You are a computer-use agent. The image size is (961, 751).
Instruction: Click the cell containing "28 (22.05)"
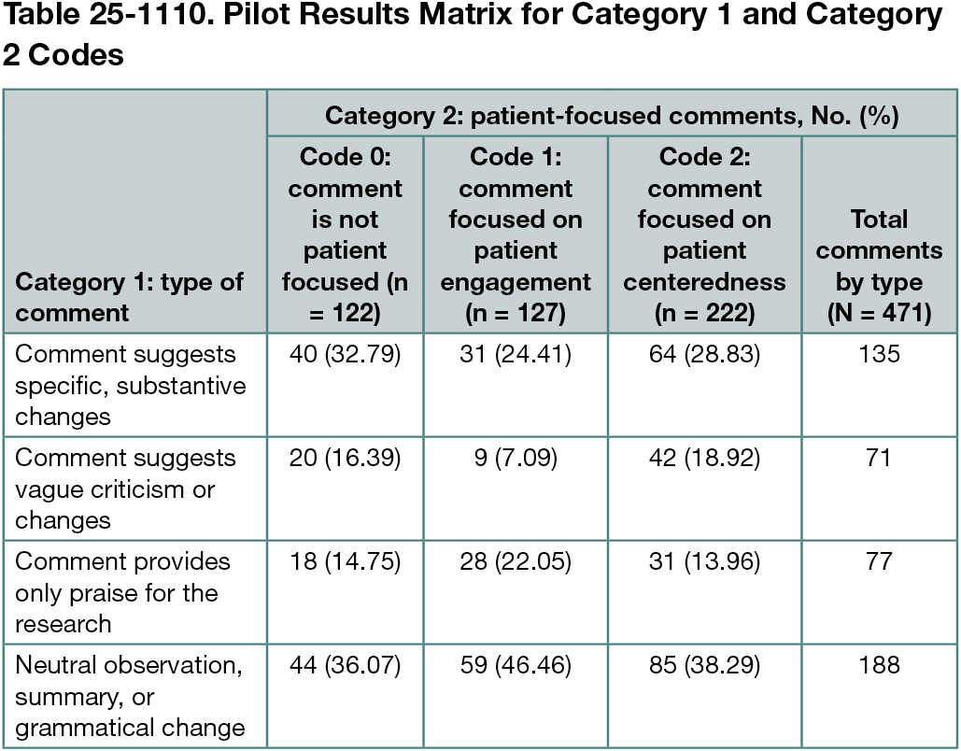(x=516, y=562)
